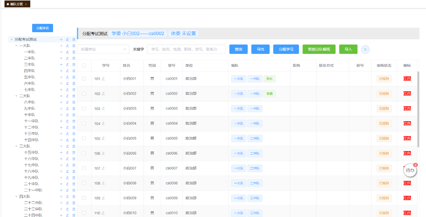The width and height of the screenshot is (426, 217).
Task: Edit the 六中队 tree entry
Action: [67, 83]
